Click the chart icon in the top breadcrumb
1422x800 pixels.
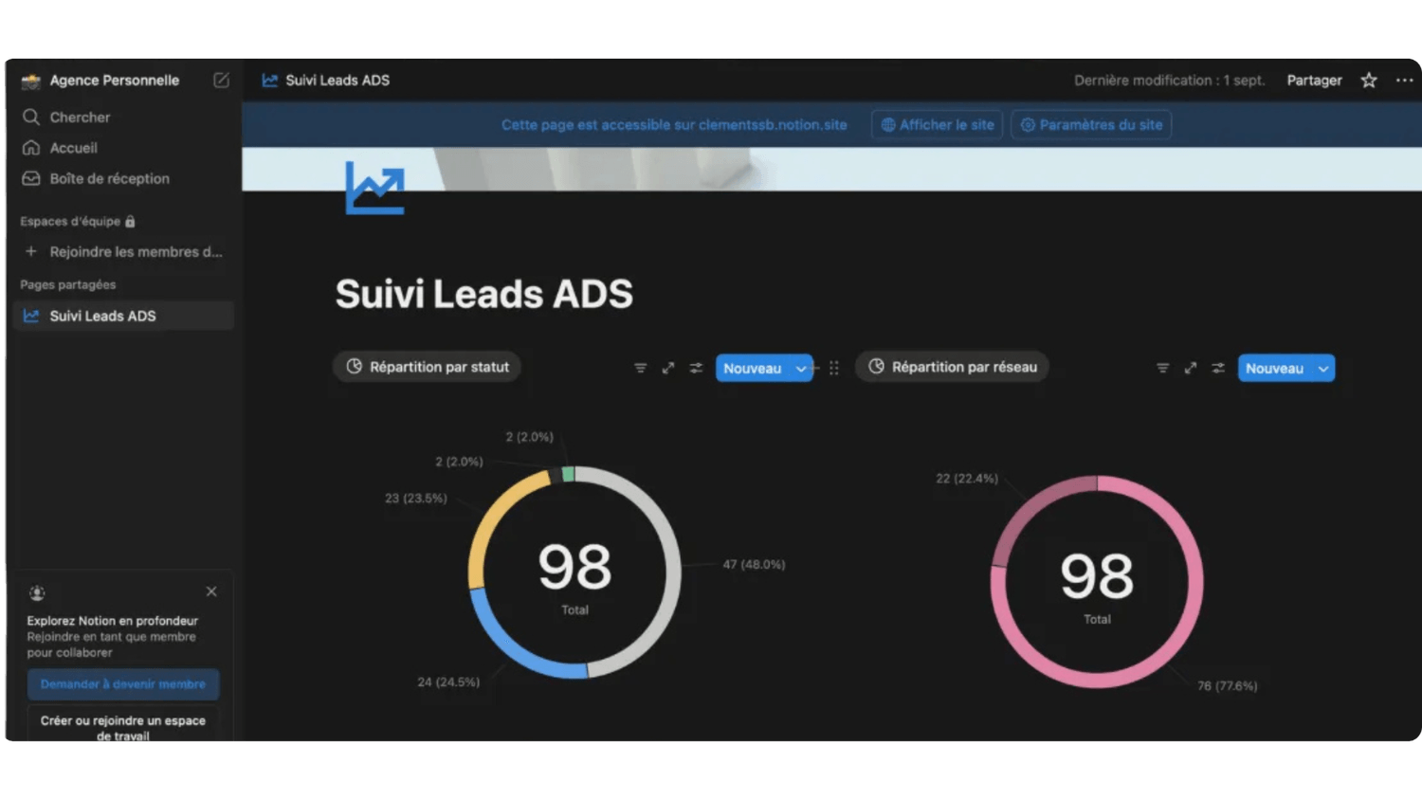click(270, 81)
